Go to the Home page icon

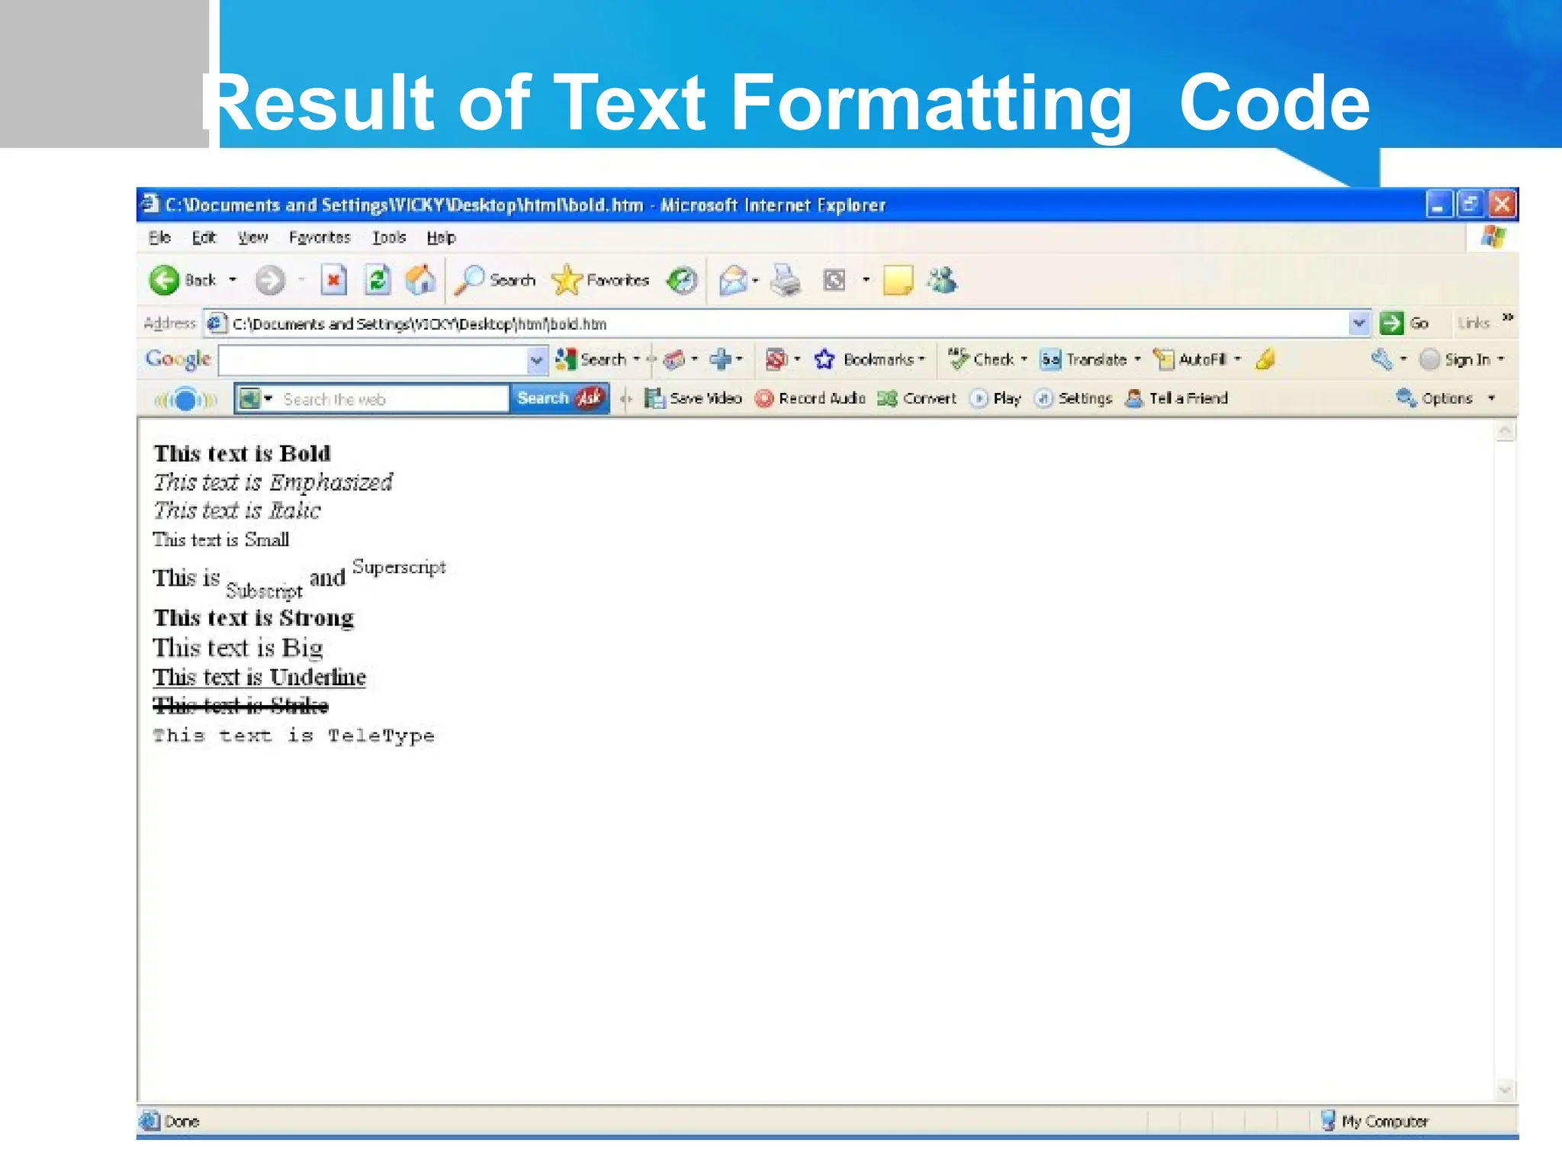click(x=420, y=281)
